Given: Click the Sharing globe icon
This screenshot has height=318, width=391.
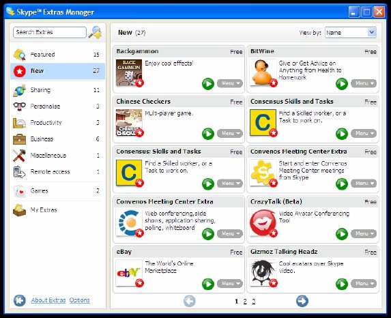Looking at the screenshot, I should 19,90.
